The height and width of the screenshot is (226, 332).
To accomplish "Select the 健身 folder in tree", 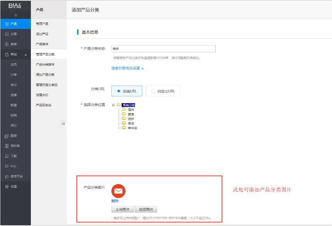I will pyautogui.click(x=131, y=114).
